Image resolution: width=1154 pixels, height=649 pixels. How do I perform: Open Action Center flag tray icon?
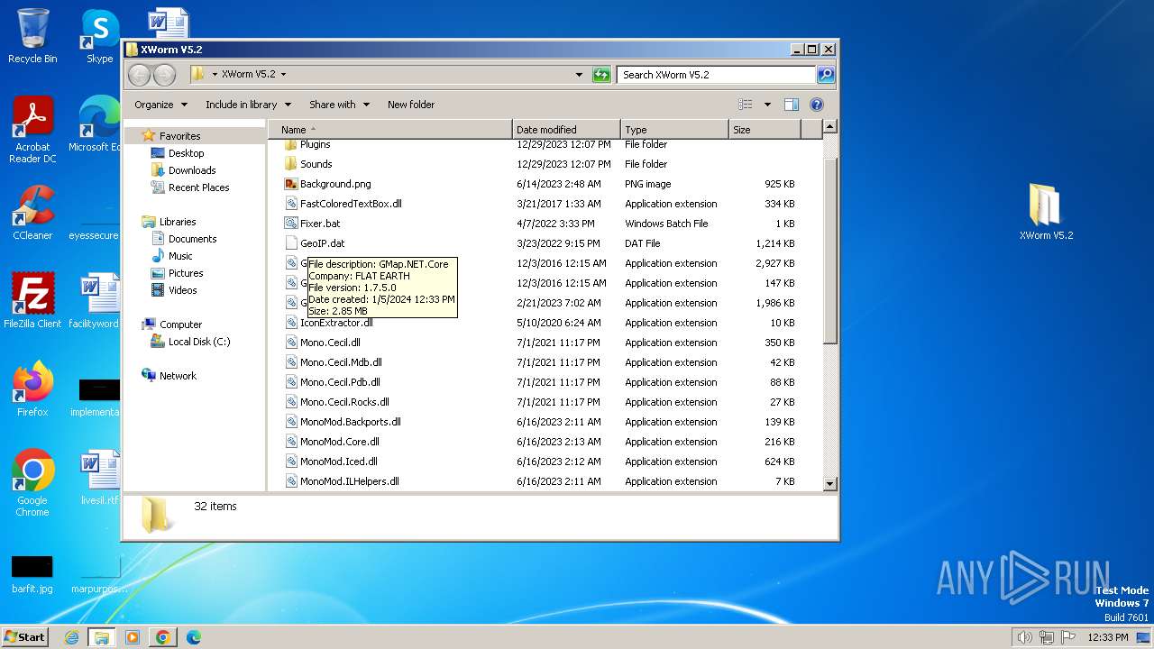(x=1068, y=637)
